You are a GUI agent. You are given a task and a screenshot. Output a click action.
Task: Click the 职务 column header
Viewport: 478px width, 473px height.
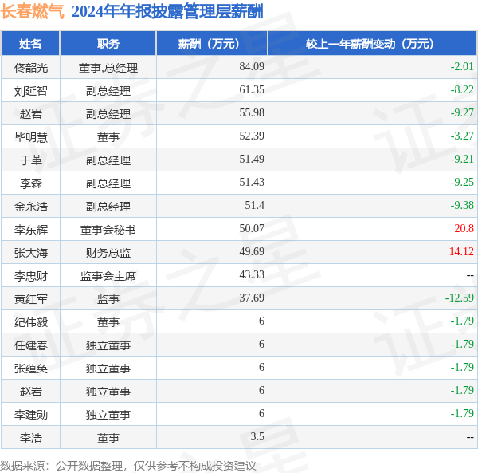(x=108, y=44)
